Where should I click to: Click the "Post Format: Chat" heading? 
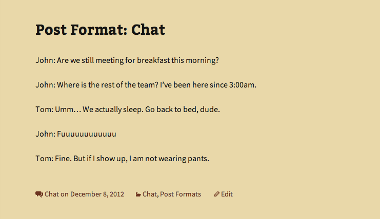[100, 30]
